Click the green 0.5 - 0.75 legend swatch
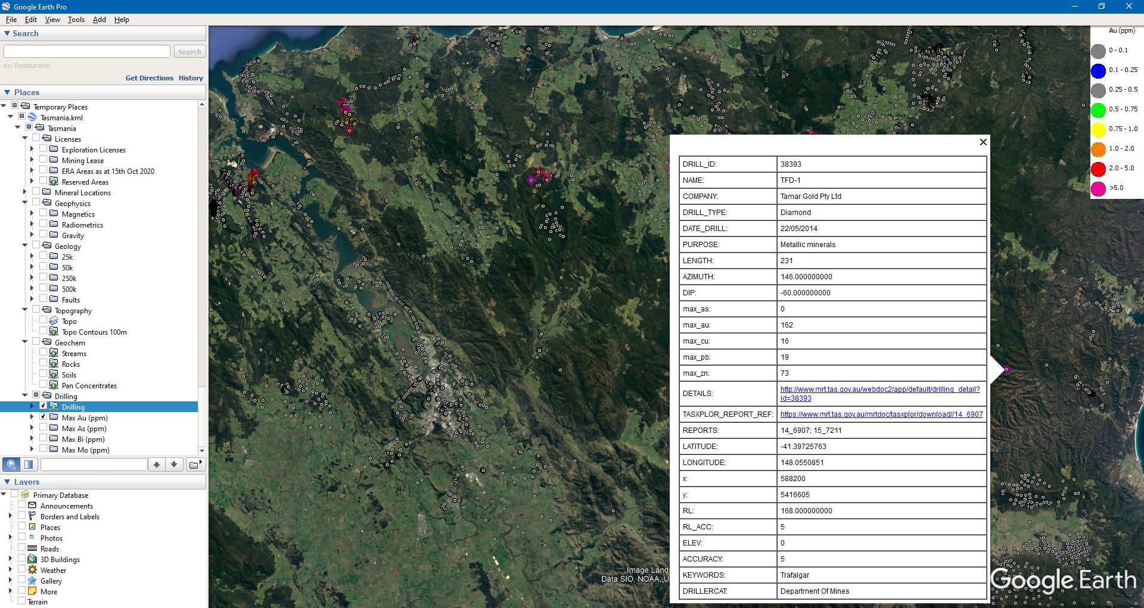This screenshot has height=608, width=1144. coord(1098,110)
